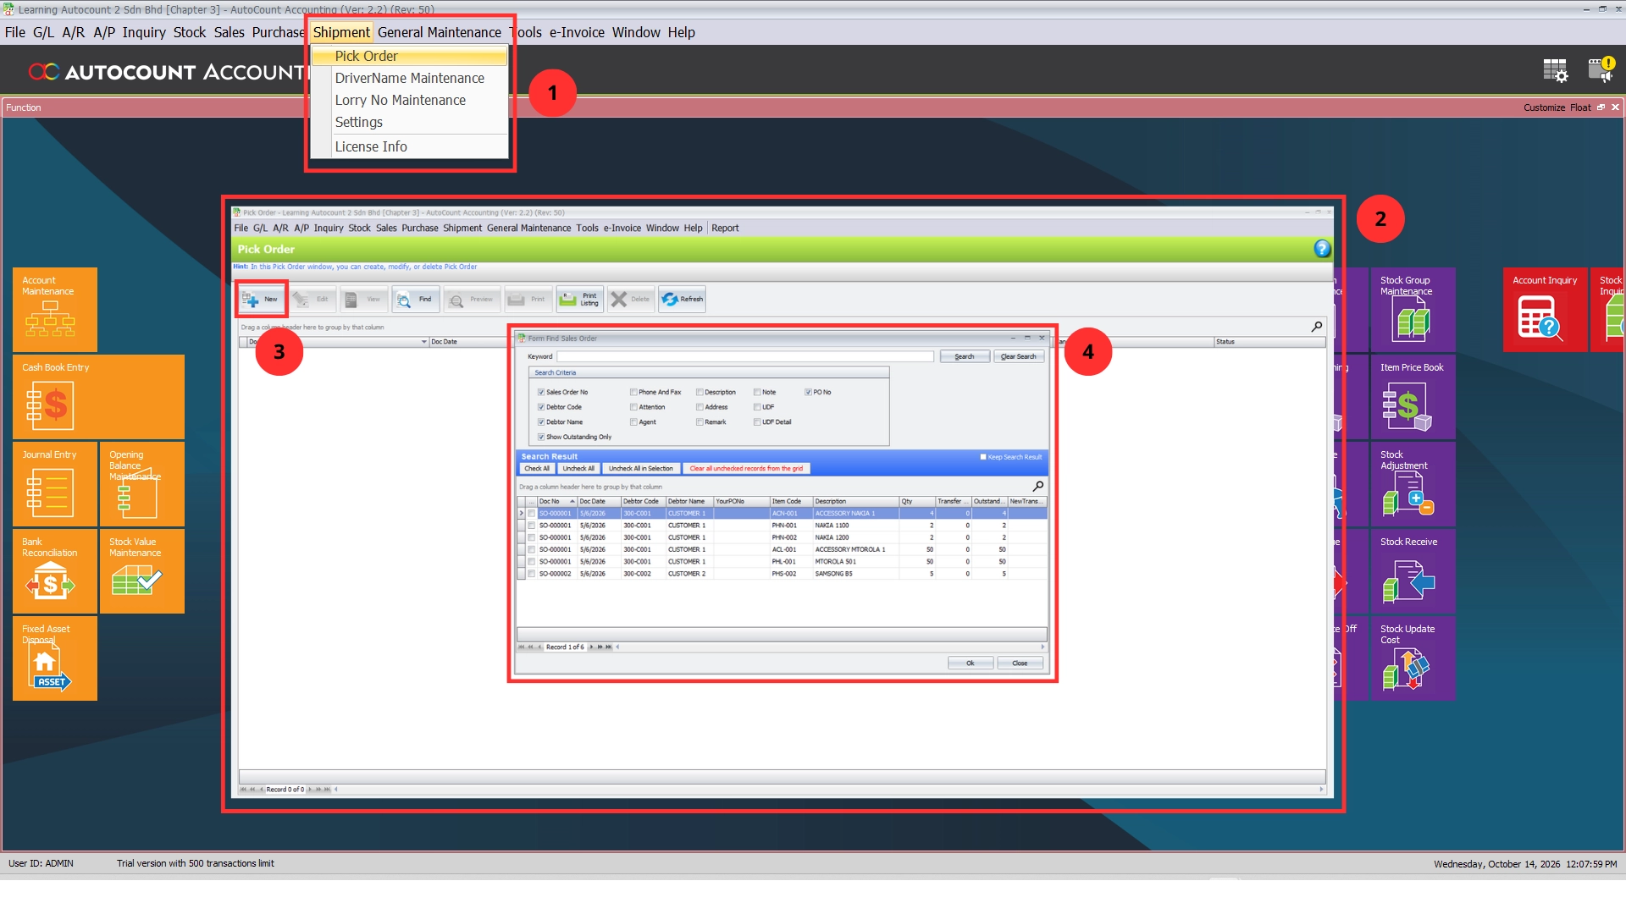Click Customize in the Function panel header

pos(1544,107)
